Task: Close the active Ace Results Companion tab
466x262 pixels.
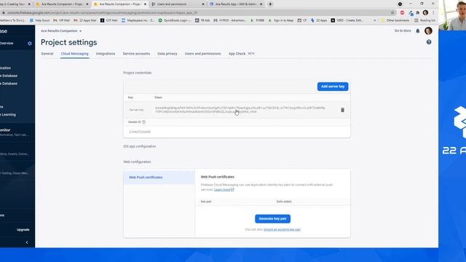Action: pos(145,4)
